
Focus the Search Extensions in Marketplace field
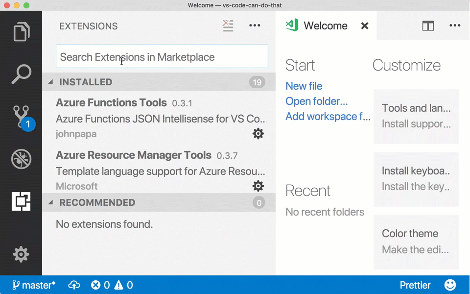162,57
